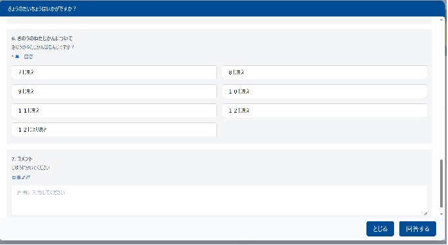Screen dimensions: 448x245
Task: Click the textarea resize handle corner
Action: [425, 213]
